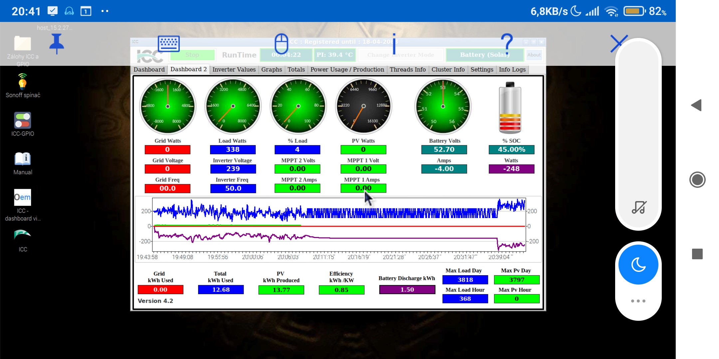This screenshot has height=359, width=719.
Task: Navigate to Info Logs tab
Action: point(513,69)
